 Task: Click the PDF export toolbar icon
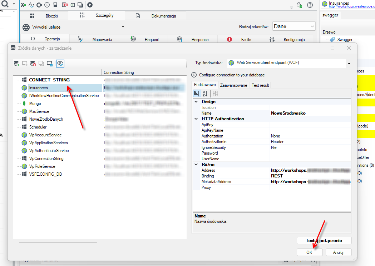coord(65,5)
